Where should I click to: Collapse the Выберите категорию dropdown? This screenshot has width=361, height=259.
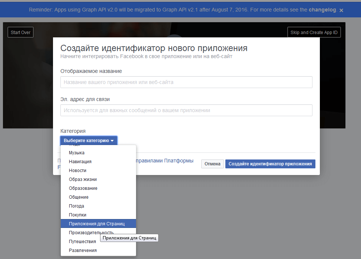tap(89, 141)
